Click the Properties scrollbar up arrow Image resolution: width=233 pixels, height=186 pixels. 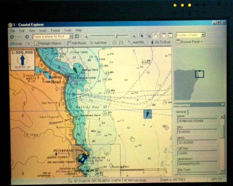(222, 117)
